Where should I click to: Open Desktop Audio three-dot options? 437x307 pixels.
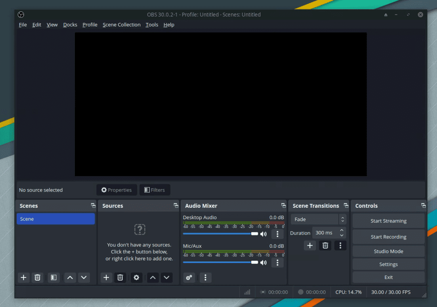point(277,234)
